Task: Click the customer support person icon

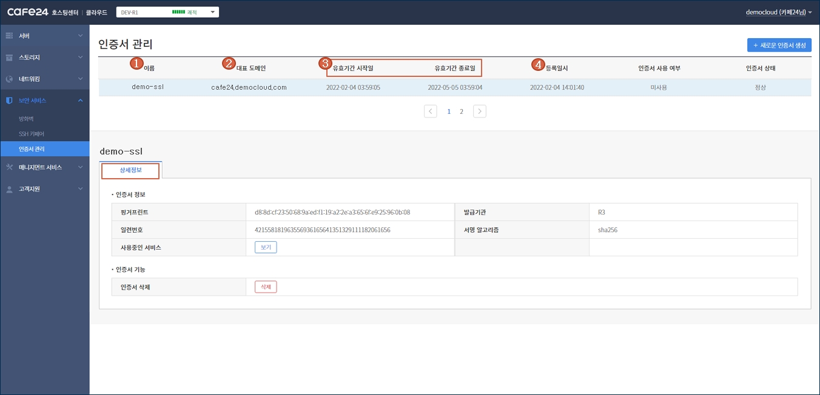Action: coord(9,189)
